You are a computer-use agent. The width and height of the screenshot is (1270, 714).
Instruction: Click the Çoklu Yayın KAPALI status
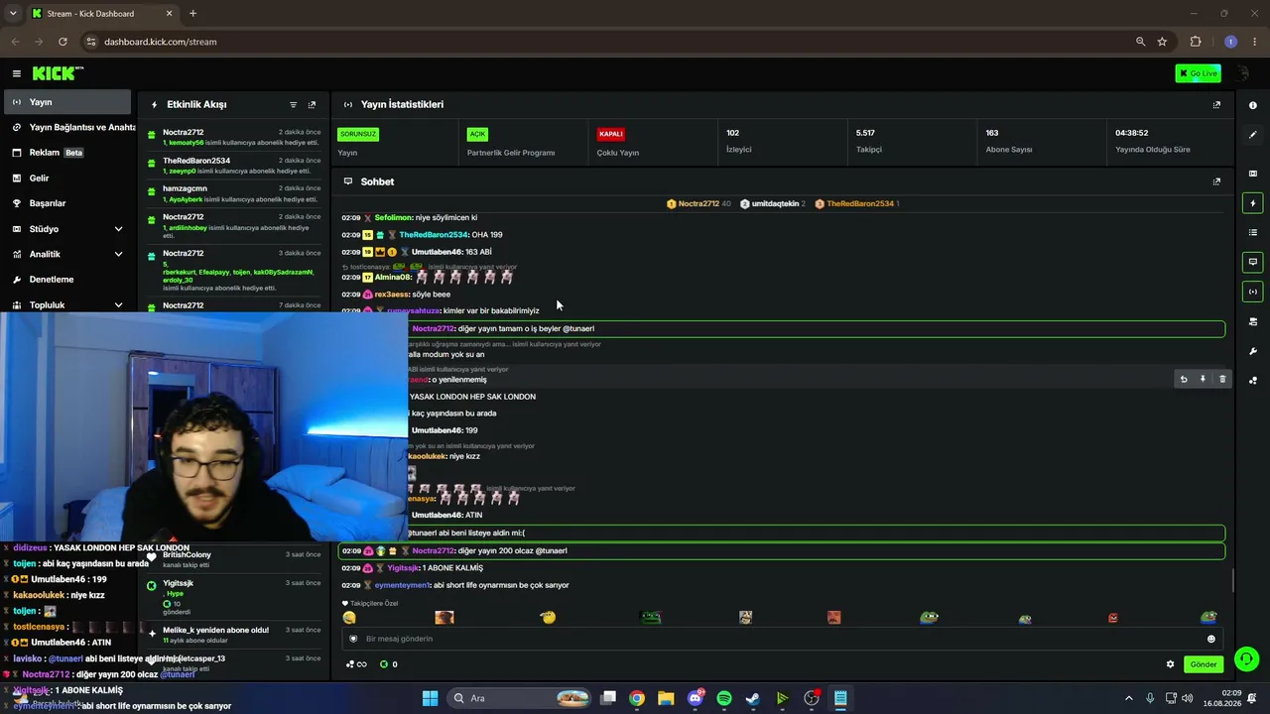click(610, 134)
